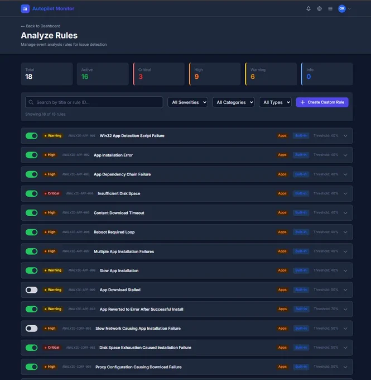Disable Insufficient Disk Space rule
This screenshot has width=371, height=380.
[x=31, y=193]
